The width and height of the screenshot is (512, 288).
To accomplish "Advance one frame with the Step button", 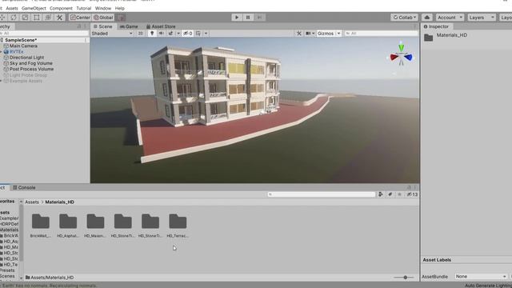I will 259,18.
